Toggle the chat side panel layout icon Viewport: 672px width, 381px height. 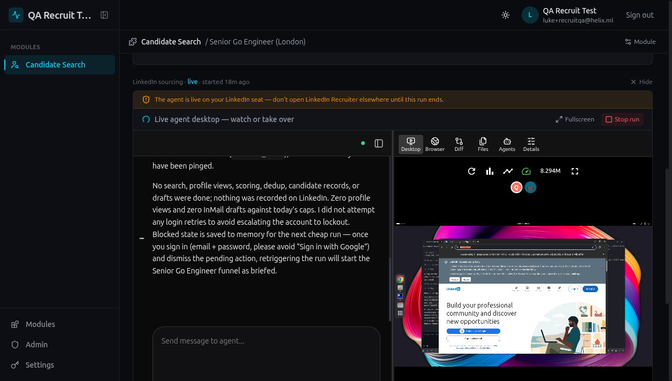pyautogui.click(x=379, y=143)
